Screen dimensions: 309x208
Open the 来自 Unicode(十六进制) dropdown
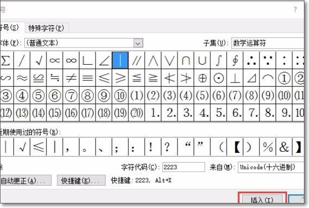271,167
